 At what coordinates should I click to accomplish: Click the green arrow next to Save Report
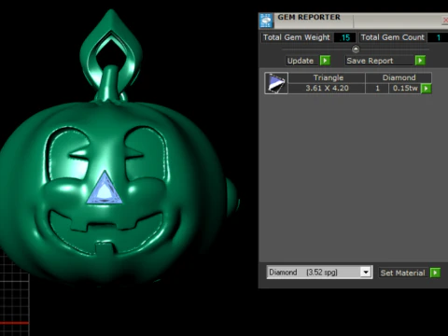[420, 61]
